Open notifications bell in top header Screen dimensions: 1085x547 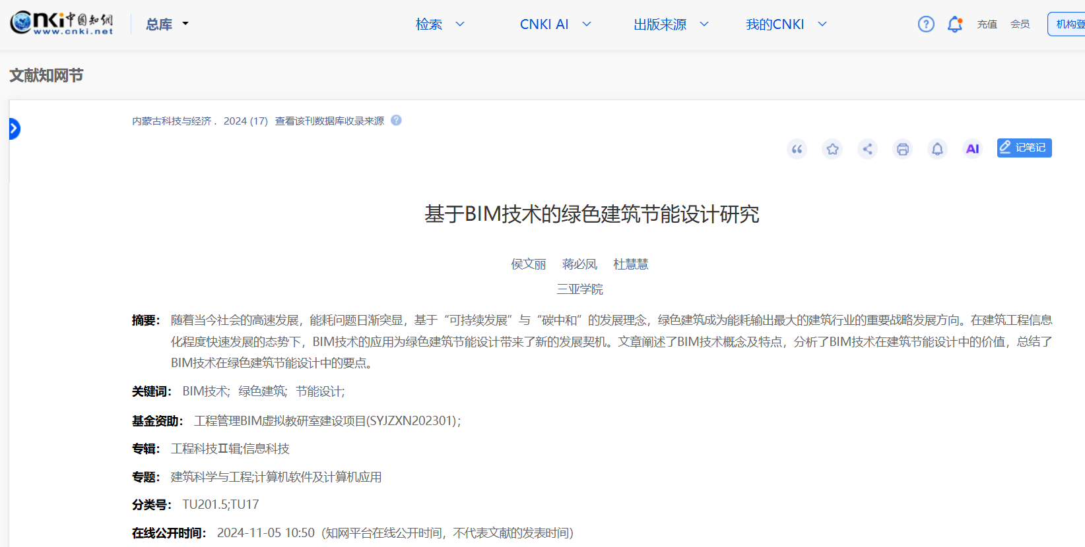[954, 24]
